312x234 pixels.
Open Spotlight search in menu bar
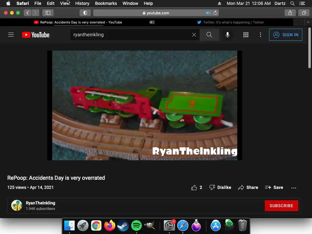292,3
